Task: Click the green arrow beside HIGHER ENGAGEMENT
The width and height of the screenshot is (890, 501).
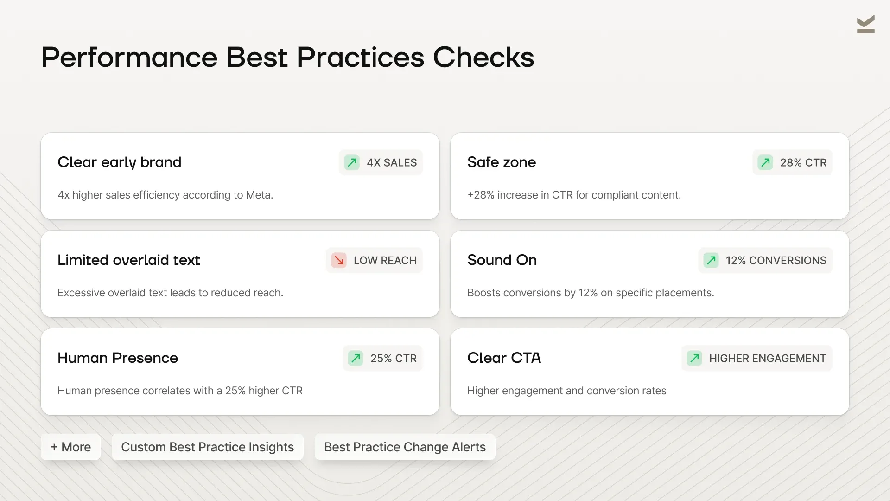Action: [694, 358]
